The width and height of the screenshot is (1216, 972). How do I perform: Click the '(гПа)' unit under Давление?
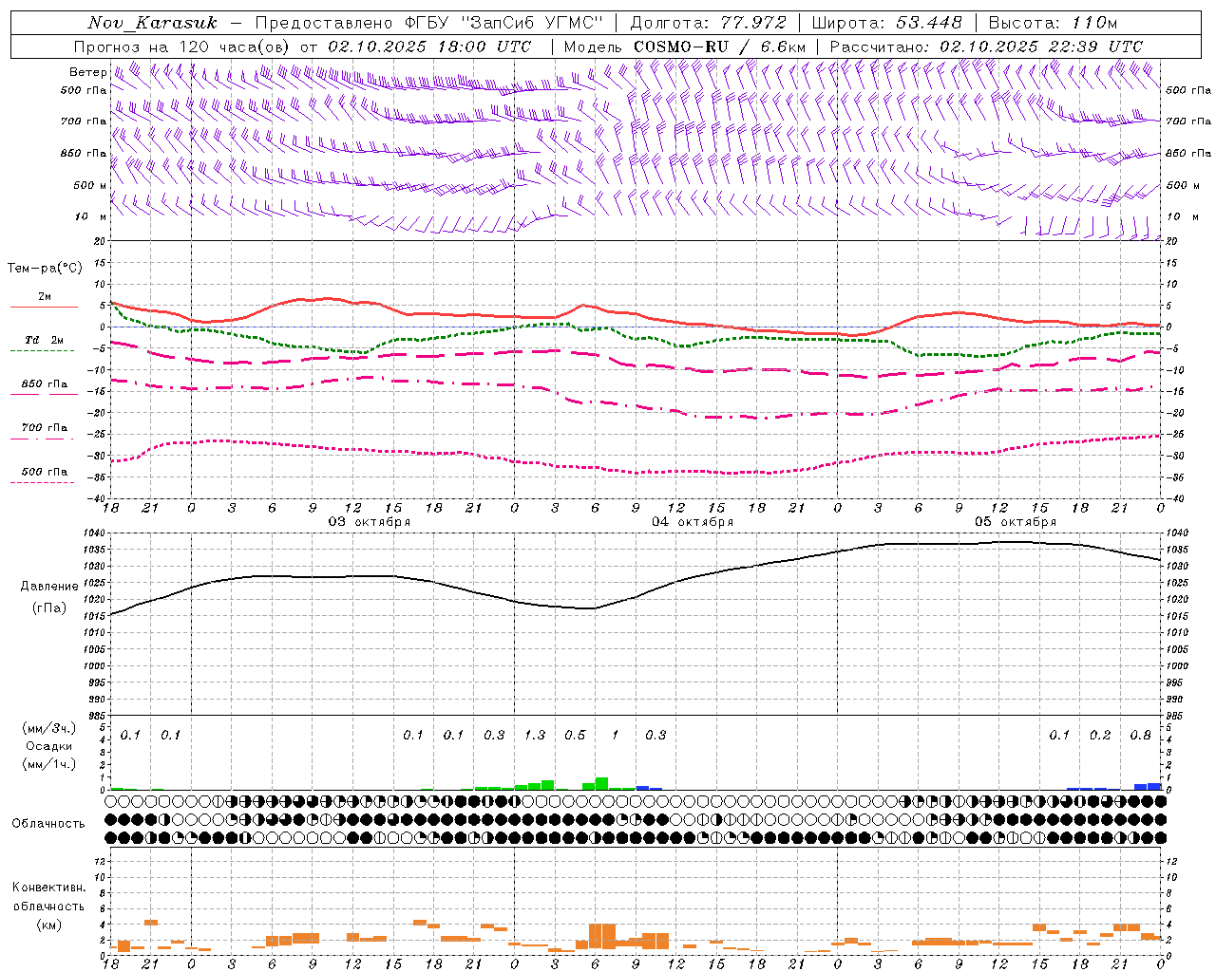pos(49,608)
